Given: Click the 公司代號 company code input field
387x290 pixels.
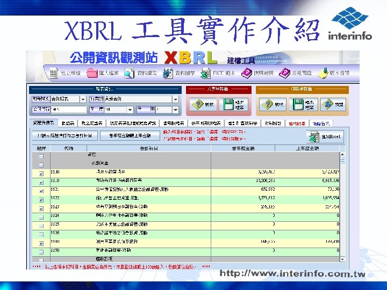Looking at the screenshot, I should click(68, 110).
